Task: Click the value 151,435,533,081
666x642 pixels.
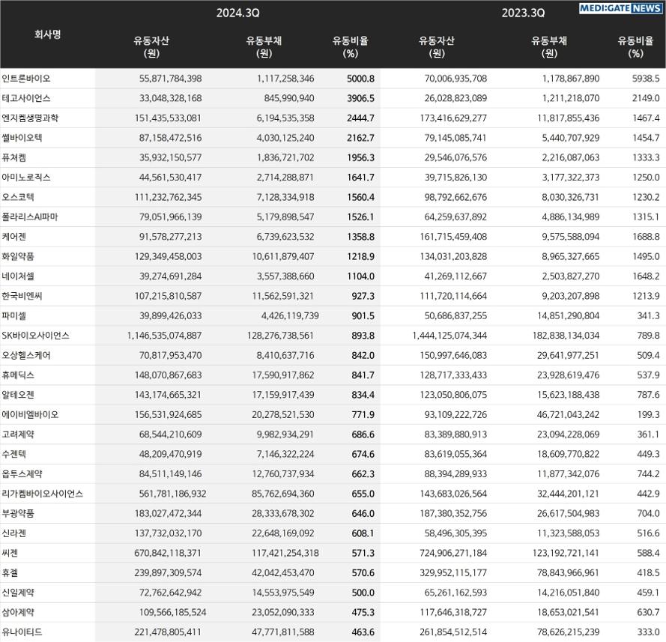Action: coord(168,118)
